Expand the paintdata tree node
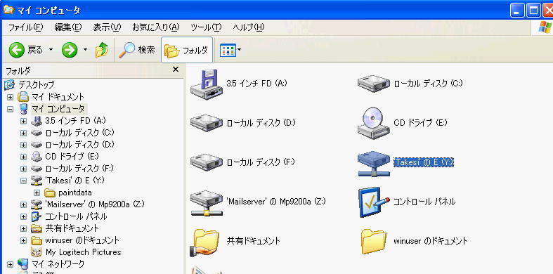553x274 pixels. 37,193
